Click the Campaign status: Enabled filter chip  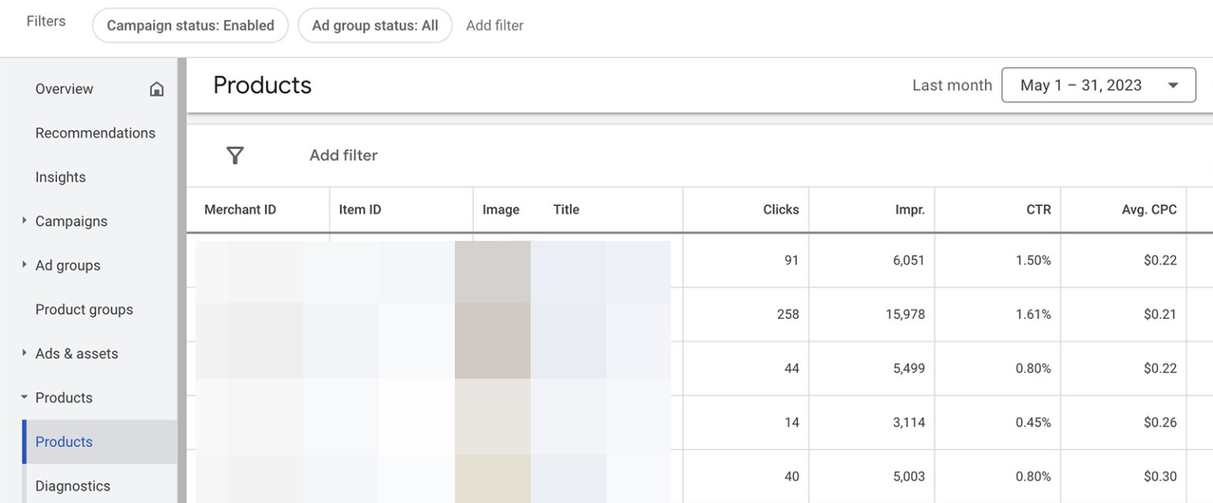pos(190,25)
